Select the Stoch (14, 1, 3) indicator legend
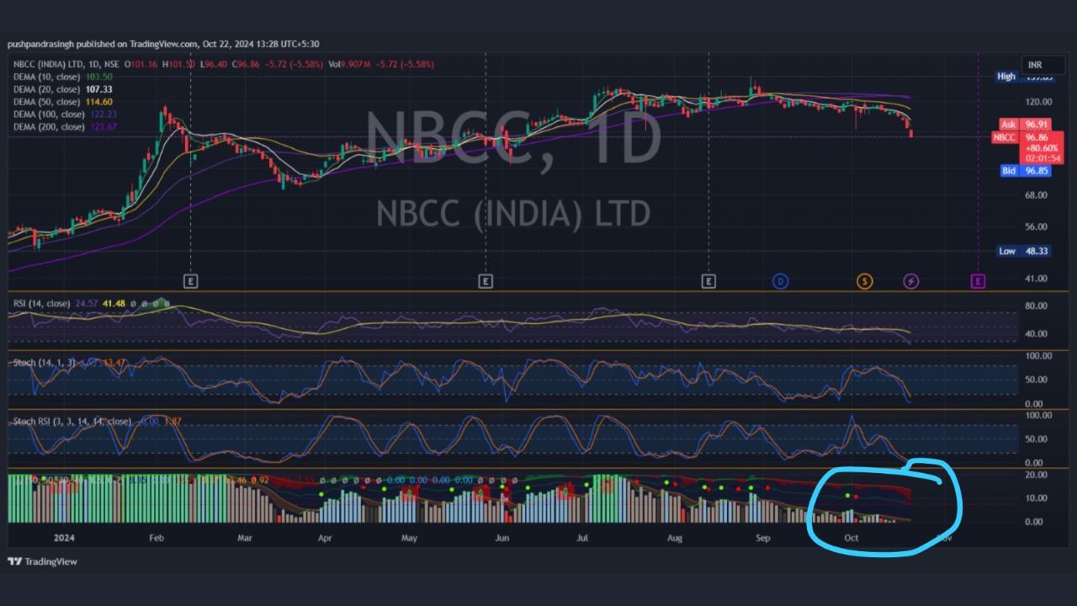This screenshot has width=1077, height=606. (x=45, y=362)
